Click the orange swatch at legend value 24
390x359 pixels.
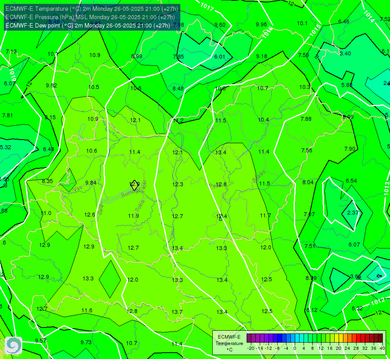pyautogui.click(x=345, y=338)
